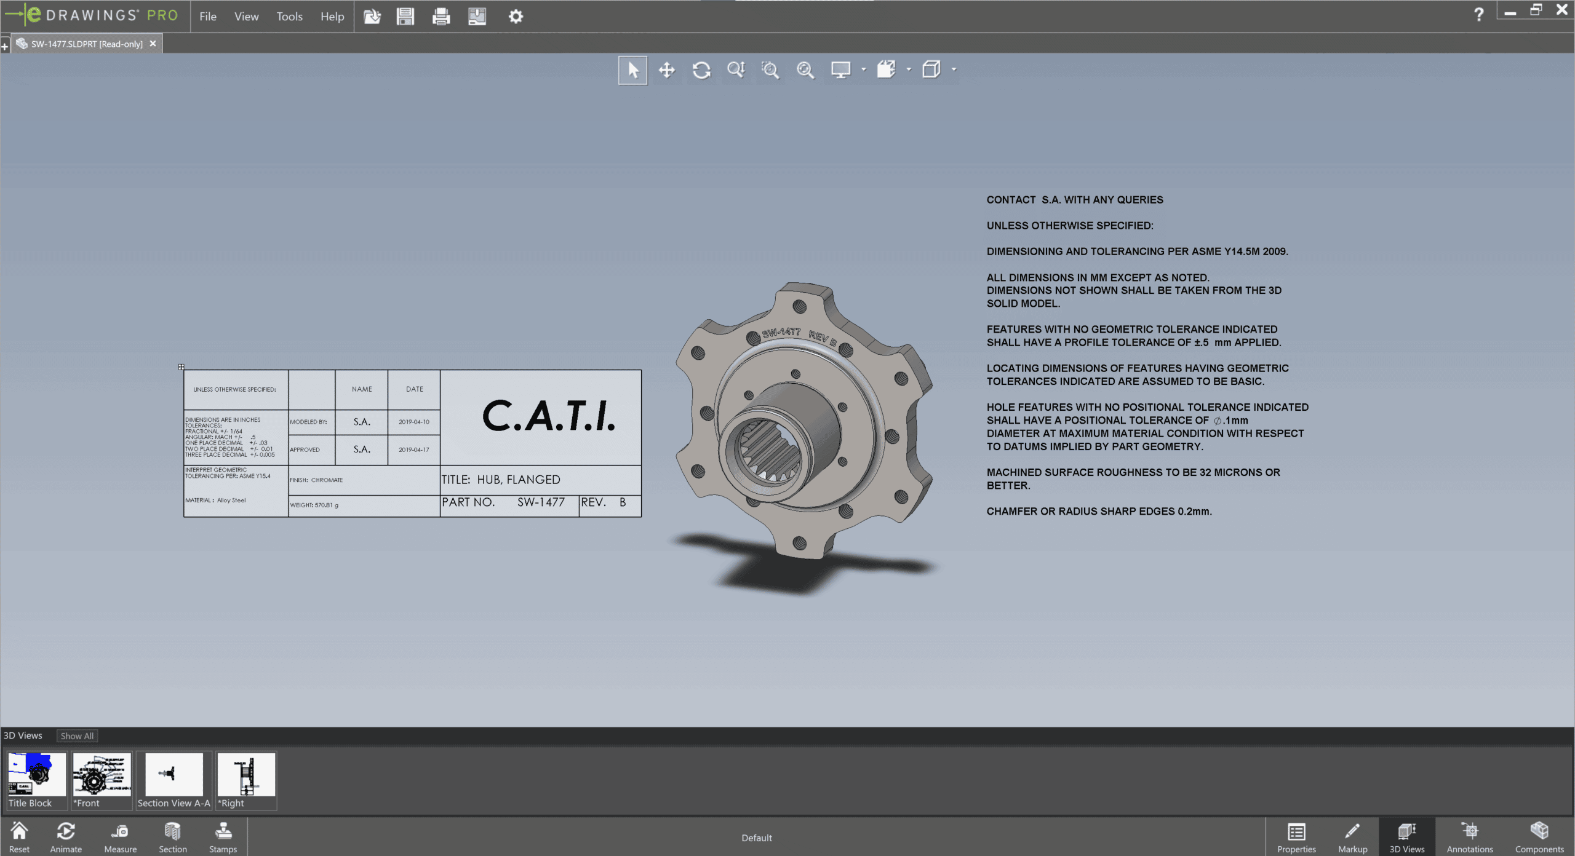Expand the Display Style dropdown arrow
This screenshot has width=1575, height=856.
pos(864,69)
